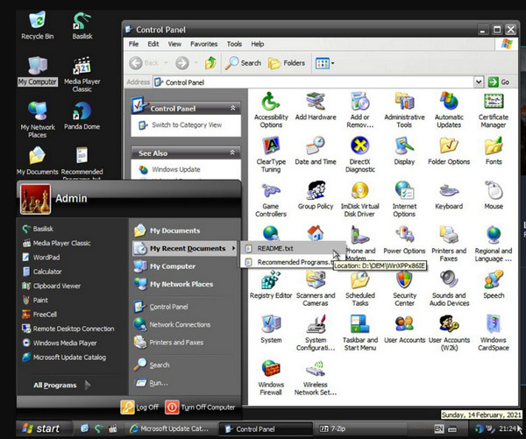Open System Configuration utility icon
This screenshot has height=439, width=526.
[x=316, y=333]
